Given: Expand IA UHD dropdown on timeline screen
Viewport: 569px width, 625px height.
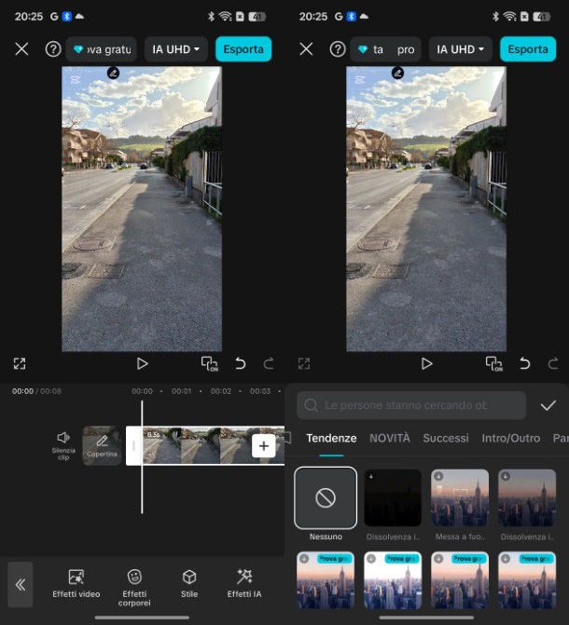Looking at the screenshot, I should 175,49.
